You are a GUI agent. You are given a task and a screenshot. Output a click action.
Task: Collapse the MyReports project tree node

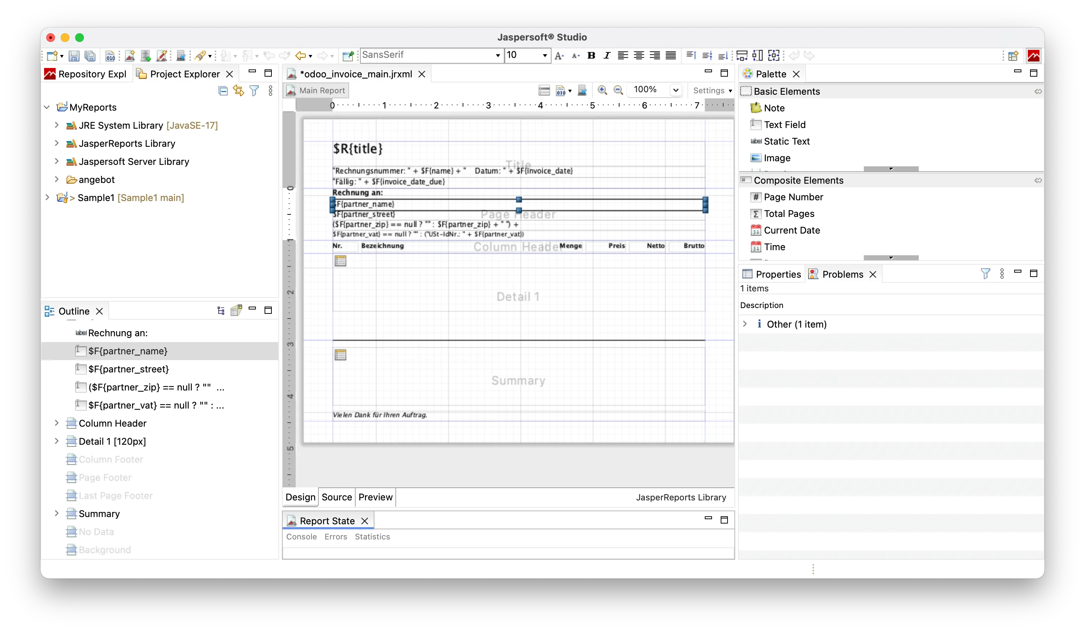click(x=47, y=107)
